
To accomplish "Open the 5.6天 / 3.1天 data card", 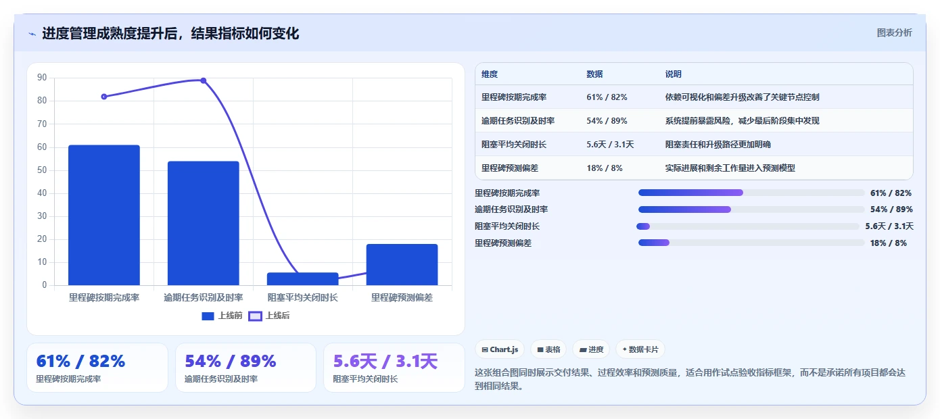I will [394, 368].
